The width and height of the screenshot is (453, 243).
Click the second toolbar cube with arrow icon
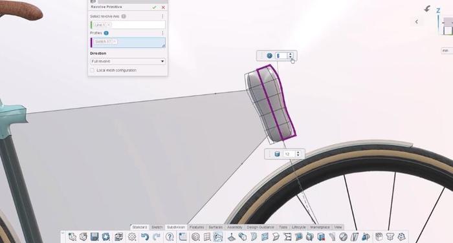[83, 237]
